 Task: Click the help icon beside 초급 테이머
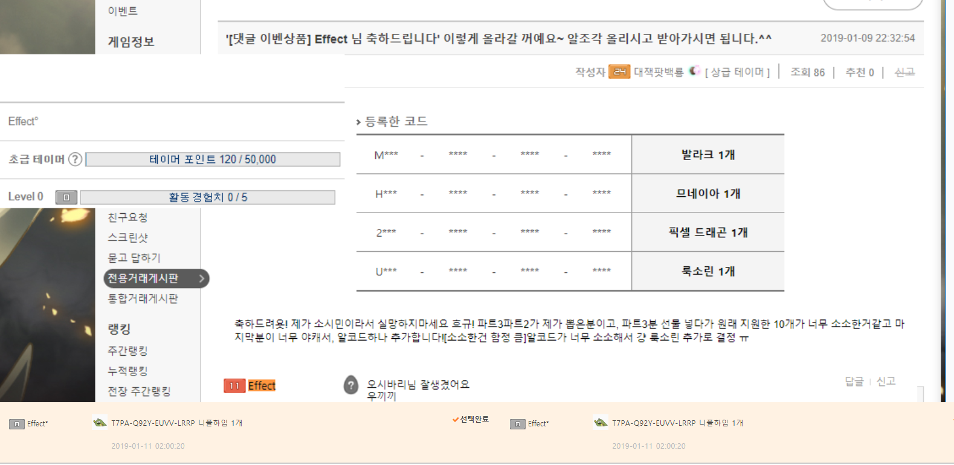tap(75, 159)
